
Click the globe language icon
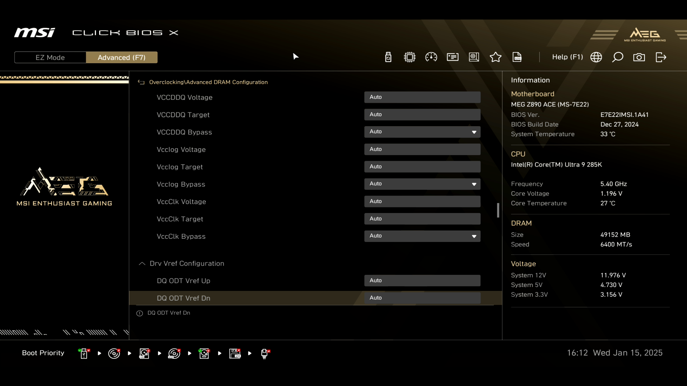pos(596,57)
